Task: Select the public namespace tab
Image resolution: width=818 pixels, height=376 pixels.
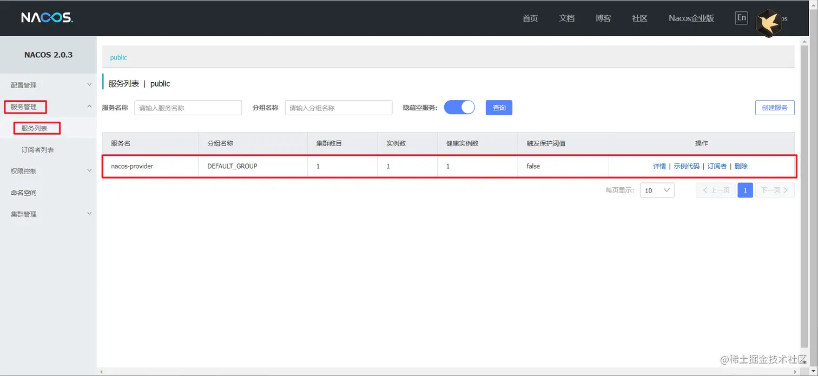Action: tap(118, 57)
